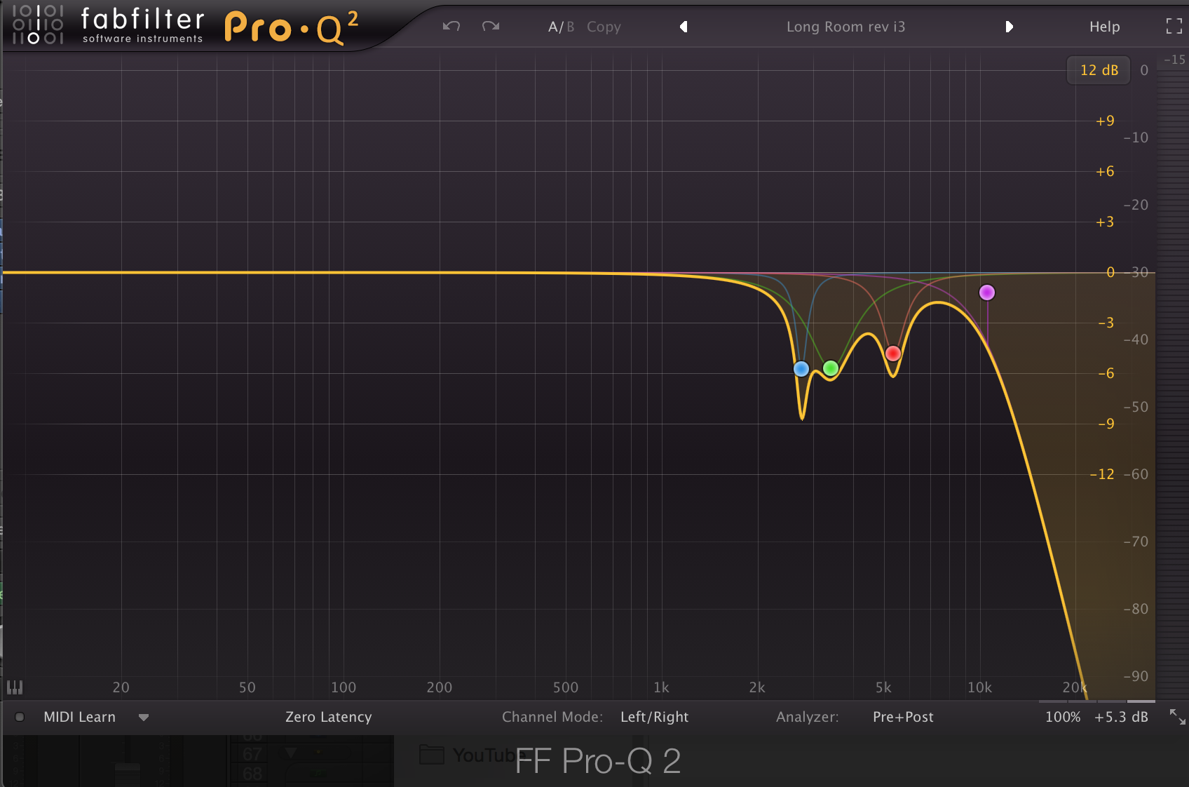Viewport: 1189px width, 787px height.
Task: Show the piano keyboard display icon
Action: tap(15, 687)
